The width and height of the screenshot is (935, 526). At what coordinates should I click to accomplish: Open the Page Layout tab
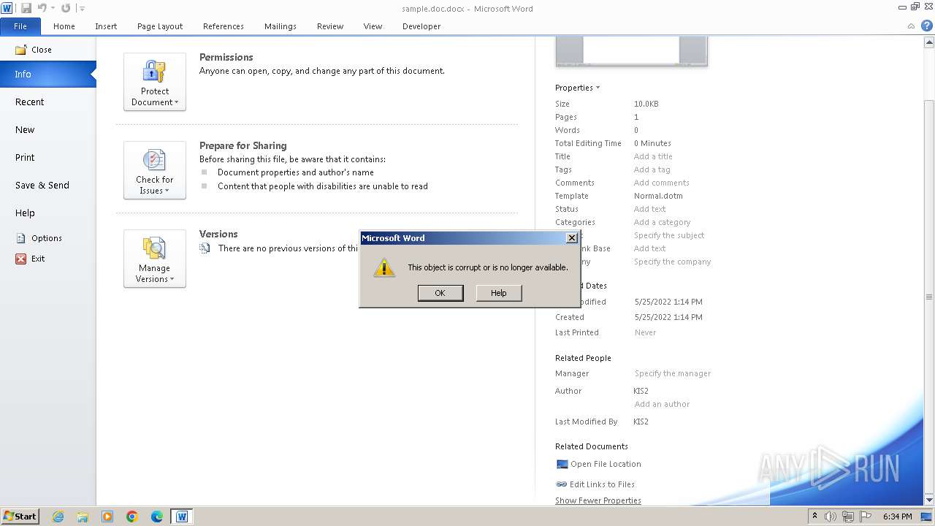click(160, 26)
